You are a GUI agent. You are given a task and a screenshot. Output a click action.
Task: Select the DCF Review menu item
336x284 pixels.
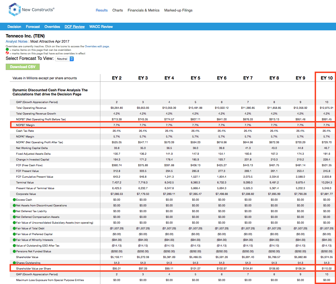tap(75, 27)
